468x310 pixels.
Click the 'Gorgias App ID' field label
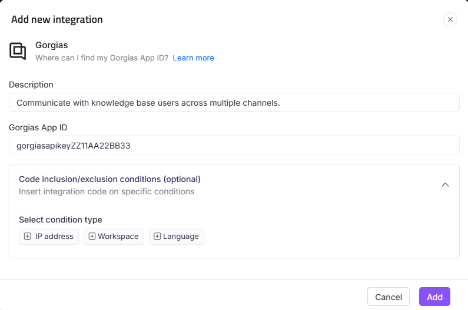(38, 128)
